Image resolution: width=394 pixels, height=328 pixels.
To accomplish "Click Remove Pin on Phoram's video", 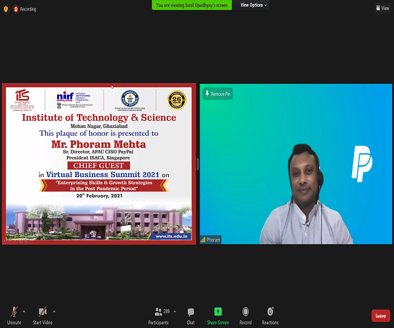I will tap(218, 94).
